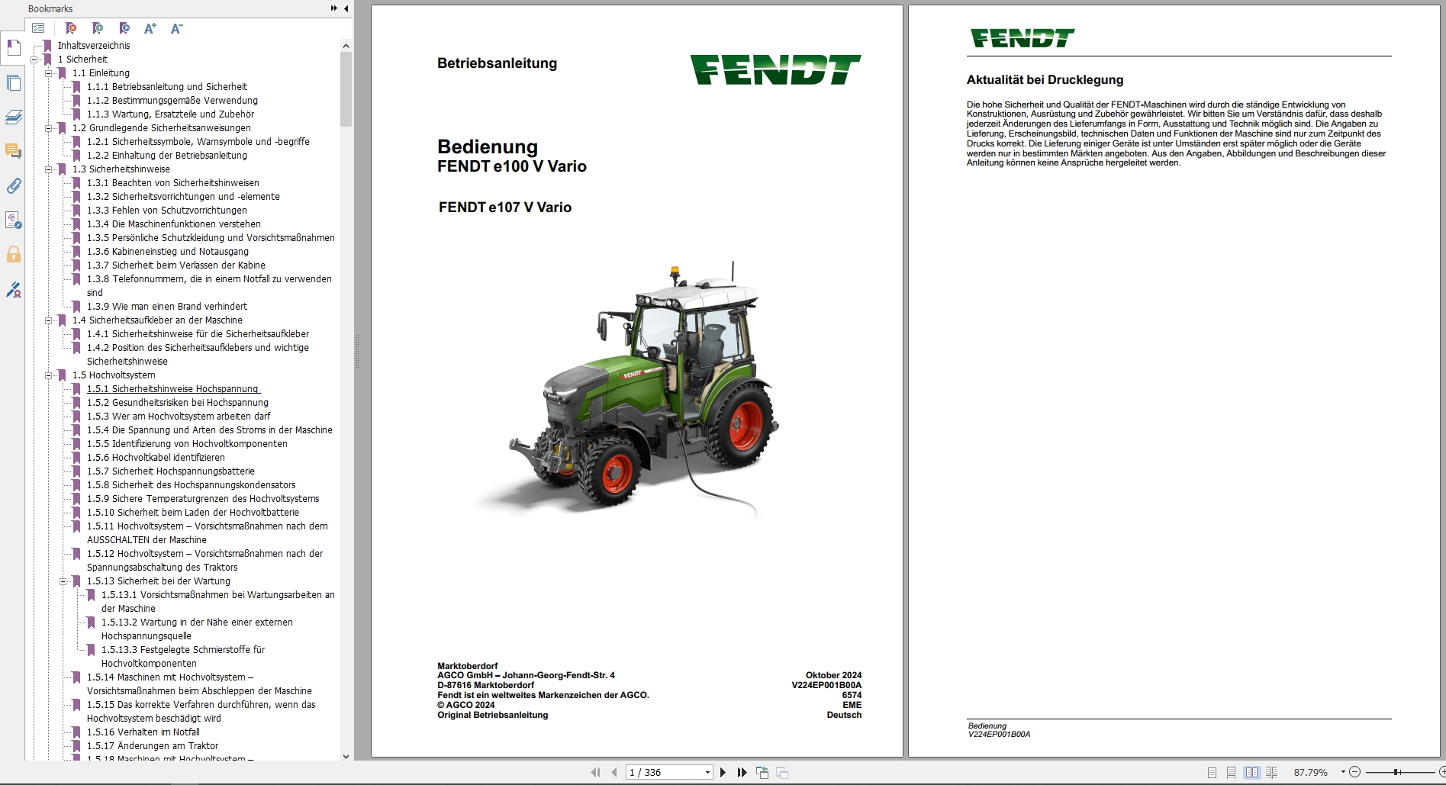Open bookmark 1.3.9 Wie man einen Brand verhindert
Screen dimensions: 1446x785
click(167, 307)
